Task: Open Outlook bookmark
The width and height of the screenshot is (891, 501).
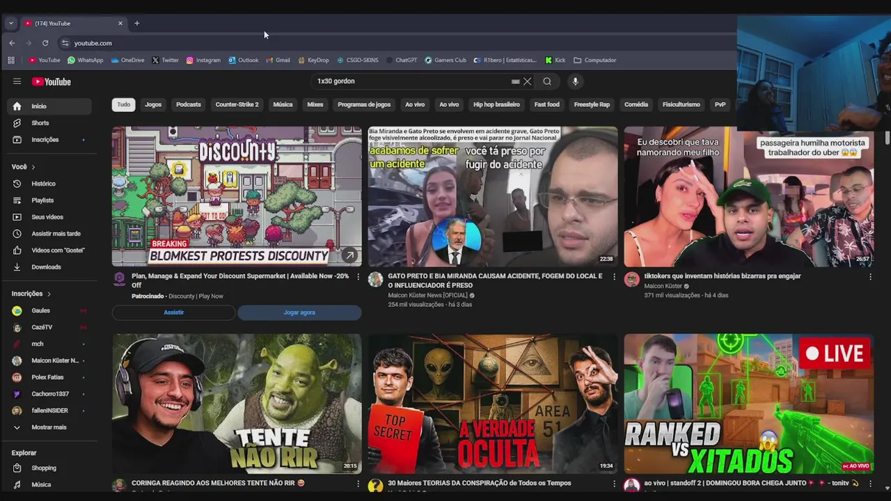Action: [x=243, y=61]
